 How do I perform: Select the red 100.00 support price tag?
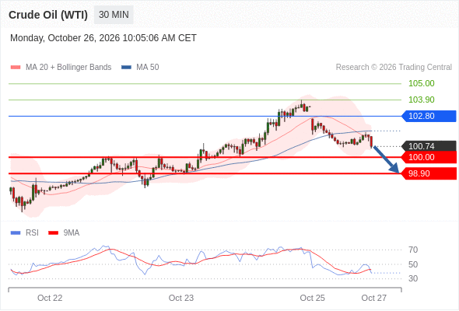click(x=429, y=157)
